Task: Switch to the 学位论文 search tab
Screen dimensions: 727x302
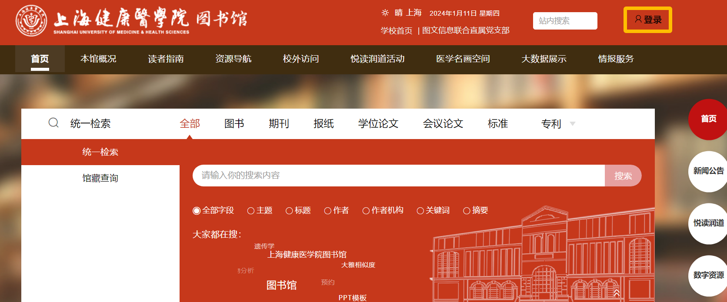Action: [x=378, y=124]
